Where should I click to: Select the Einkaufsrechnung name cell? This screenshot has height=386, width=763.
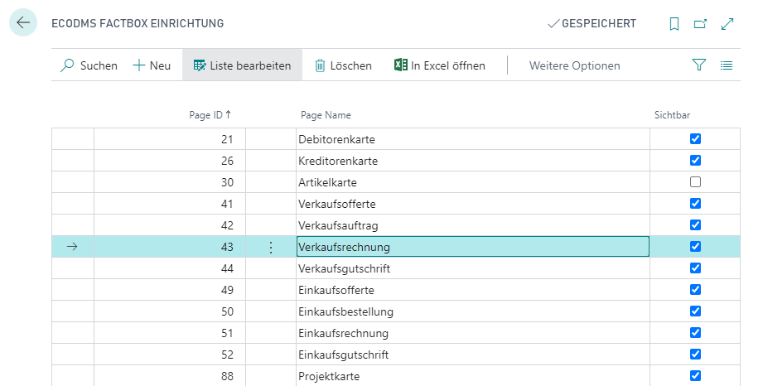472,333
